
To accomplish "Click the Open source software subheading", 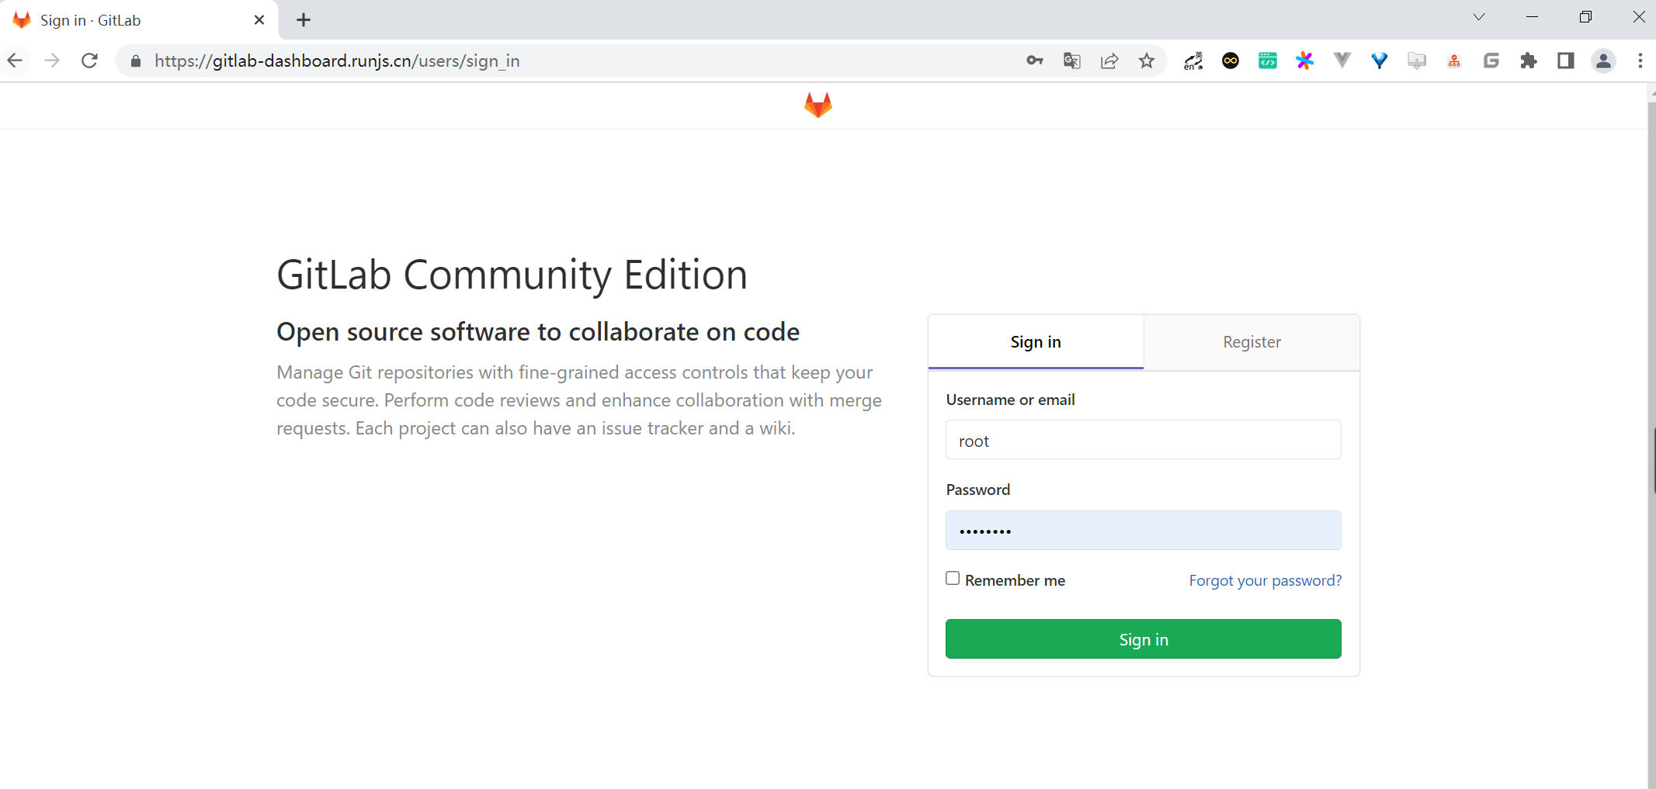I will coord(538,332).
